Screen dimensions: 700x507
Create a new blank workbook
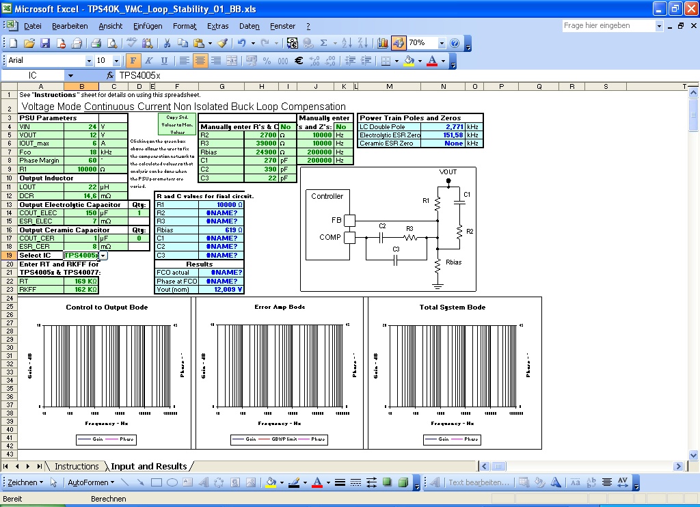tap(14, 43)
